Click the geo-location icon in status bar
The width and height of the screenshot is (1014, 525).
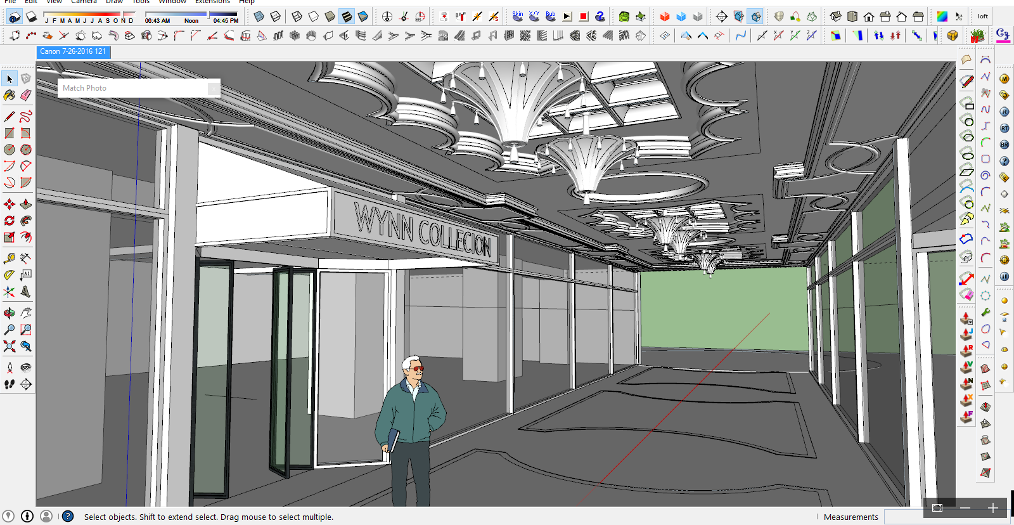(8, 516)
